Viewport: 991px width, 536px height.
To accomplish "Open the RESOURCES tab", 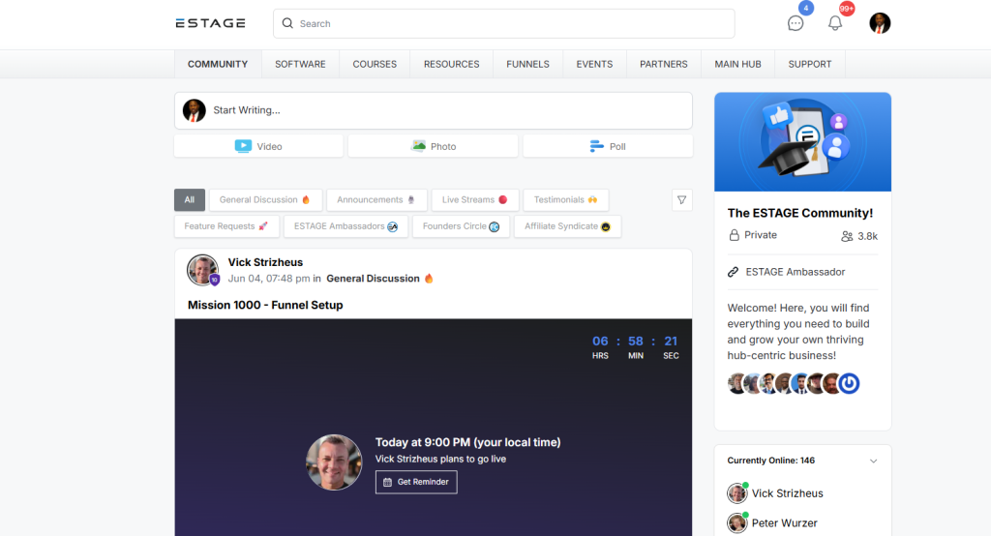I will tap(451, 64).
